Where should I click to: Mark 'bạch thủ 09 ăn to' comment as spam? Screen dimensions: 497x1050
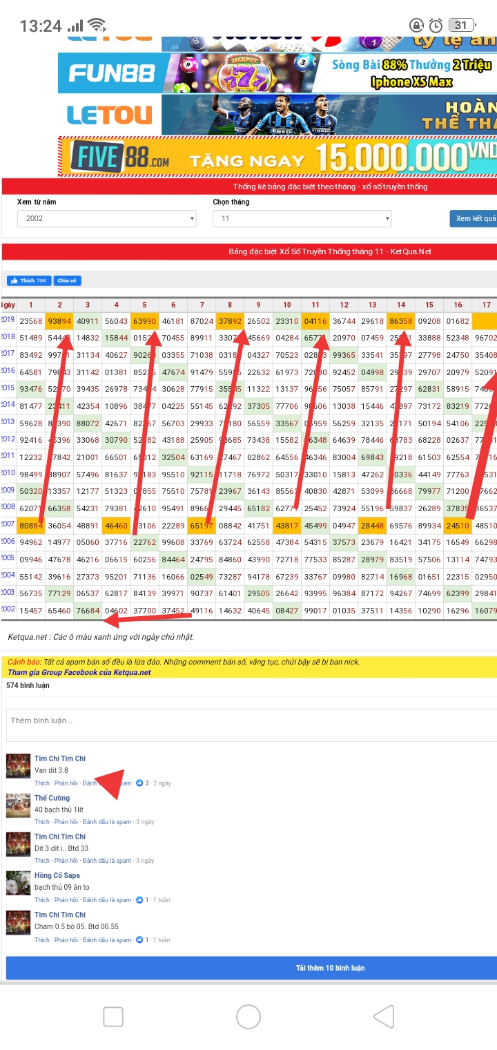pyautogui.click(x=106, y=900)
